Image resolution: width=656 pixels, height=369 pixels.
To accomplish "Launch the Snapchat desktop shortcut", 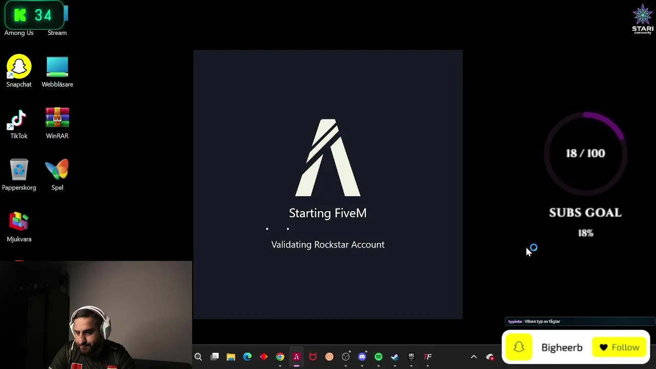I will [19, 71].
